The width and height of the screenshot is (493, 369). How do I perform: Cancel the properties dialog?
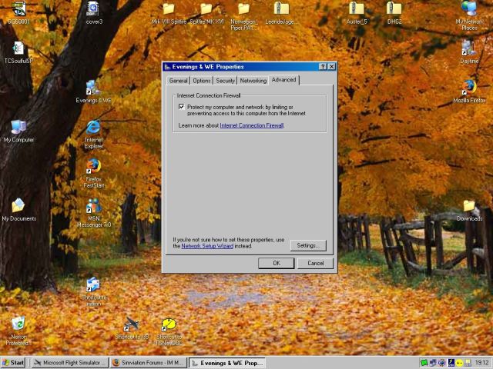click(x=315, y=263)
